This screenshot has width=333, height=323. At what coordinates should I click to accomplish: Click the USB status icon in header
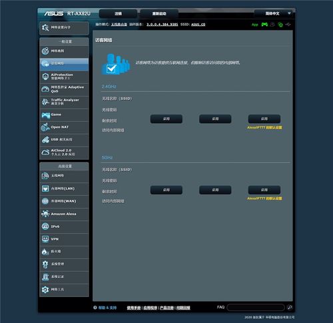pyautogui.click(x=288, y=25)
